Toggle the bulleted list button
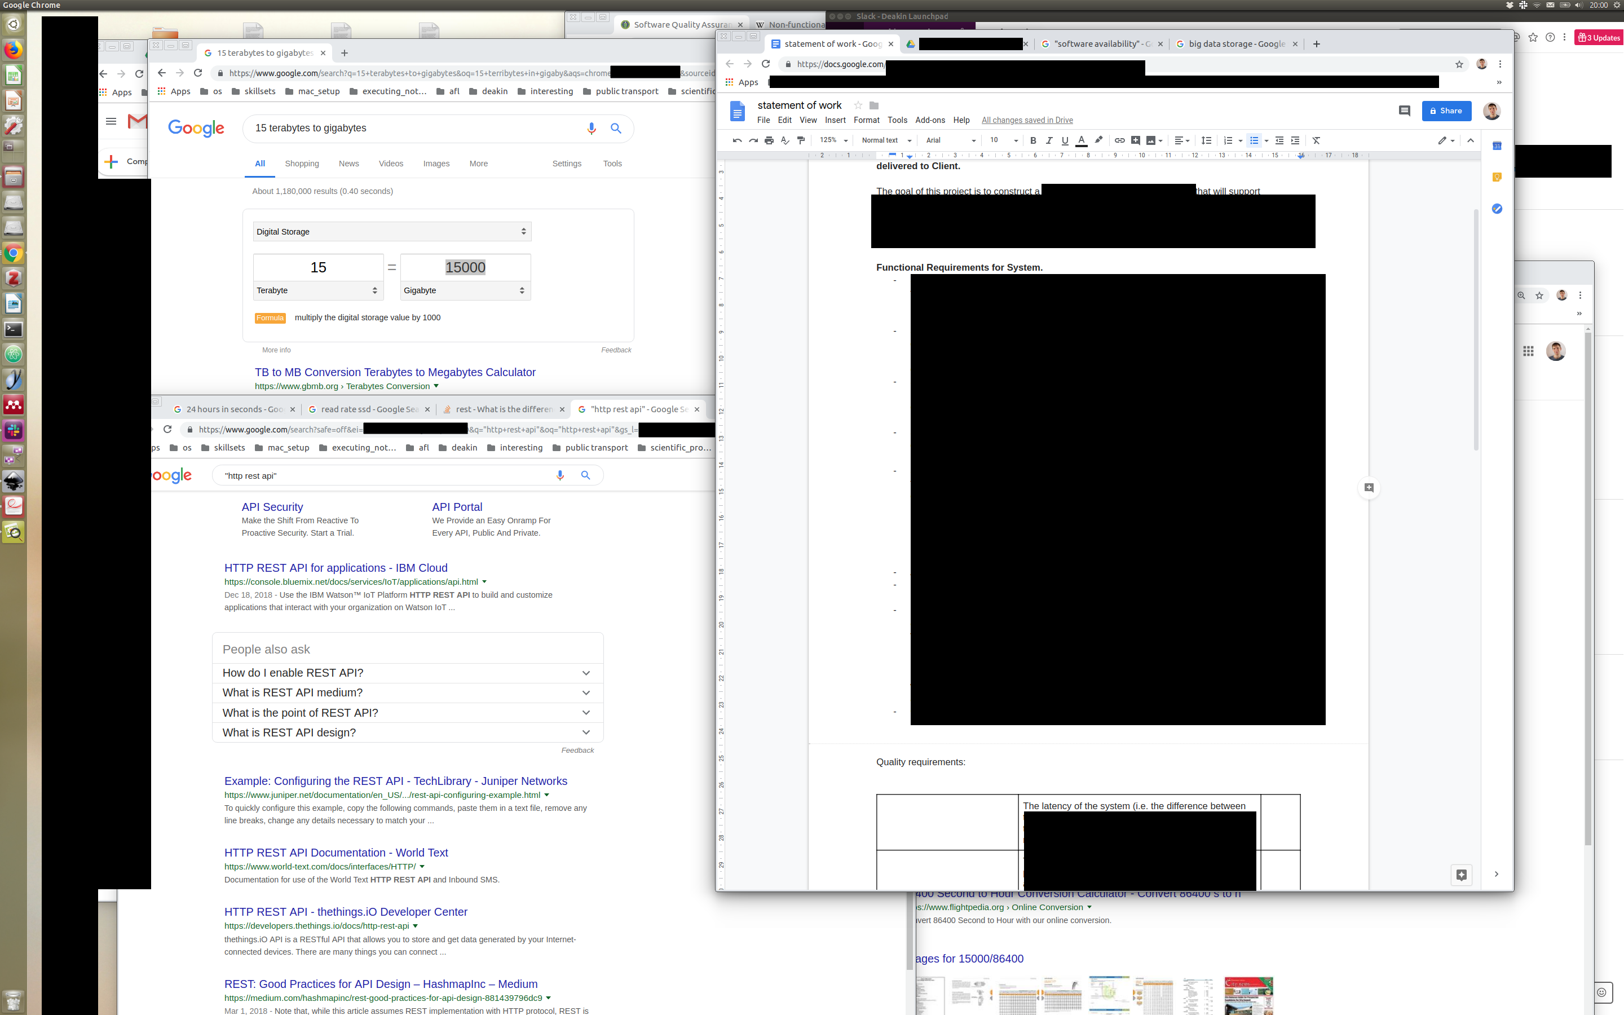Viewport: 1624px width, 1015px height. [x=1254, y=140]
